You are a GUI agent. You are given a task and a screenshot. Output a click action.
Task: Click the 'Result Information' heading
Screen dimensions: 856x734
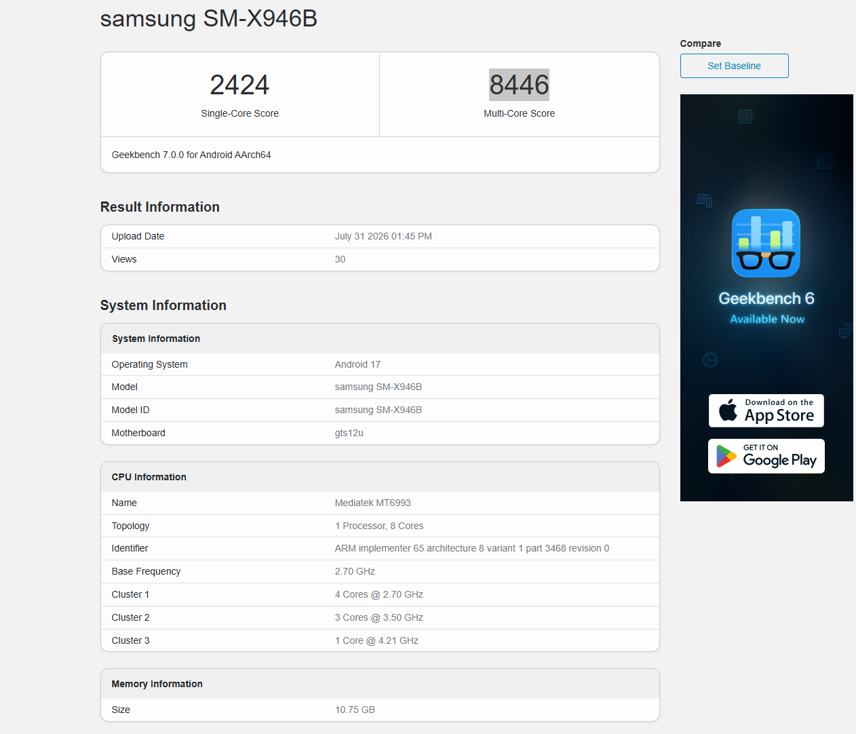(x=160, y=207)
